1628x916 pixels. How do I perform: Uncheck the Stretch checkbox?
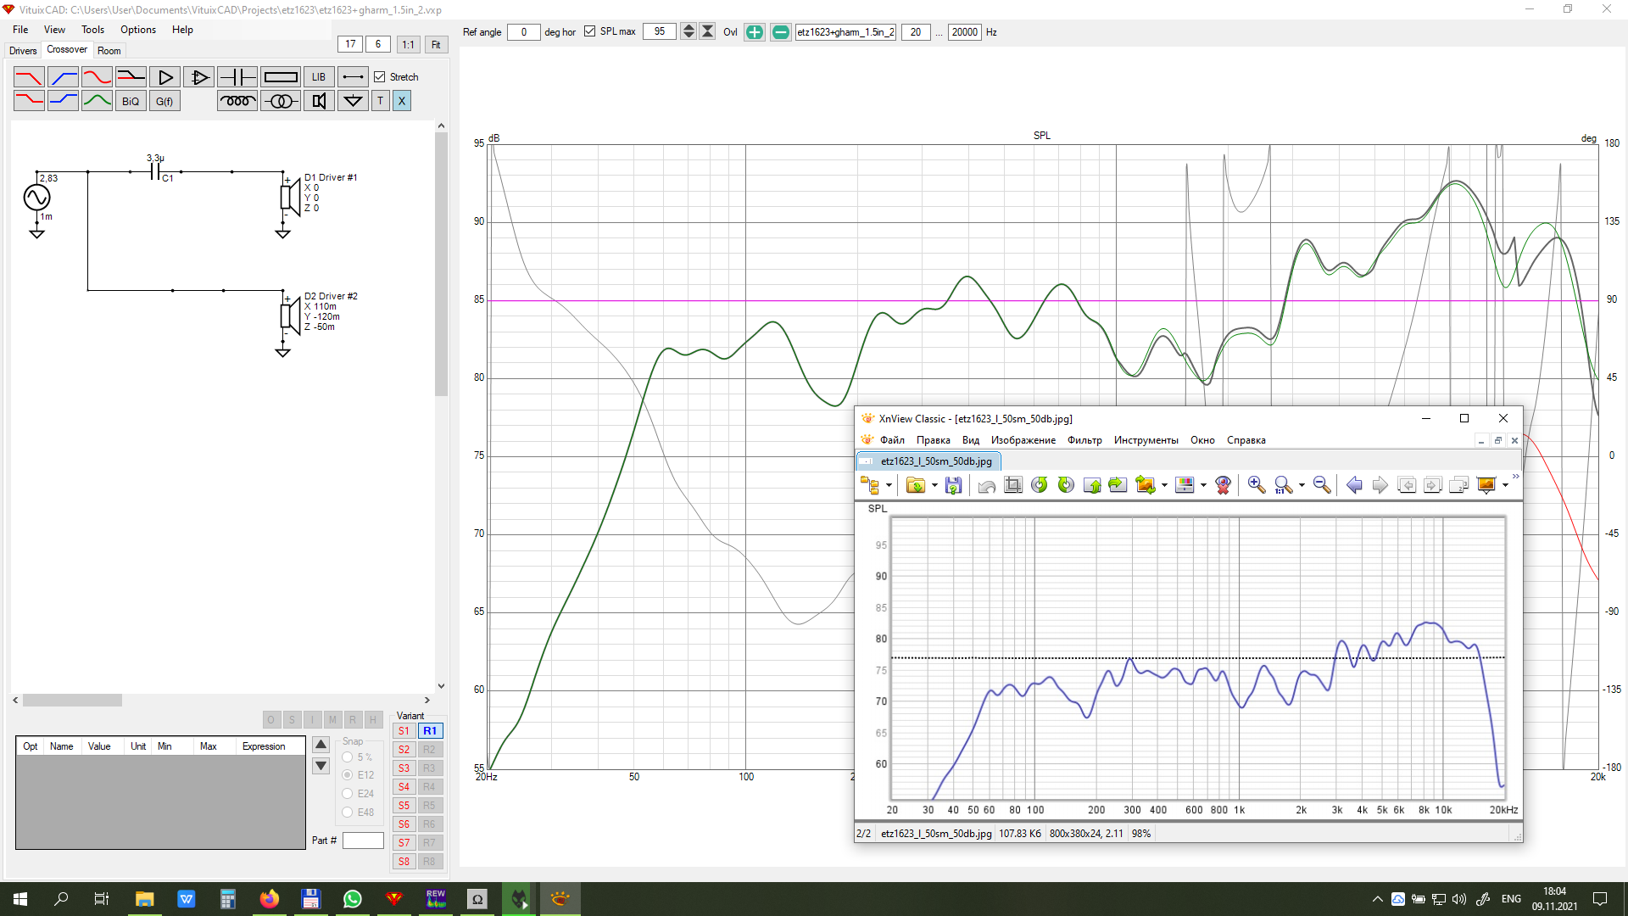coord(380,77)
